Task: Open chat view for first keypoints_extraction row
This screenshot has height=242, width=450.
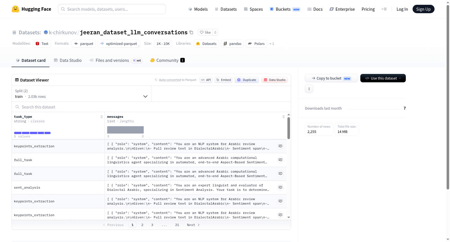Action: pos(280,146)
